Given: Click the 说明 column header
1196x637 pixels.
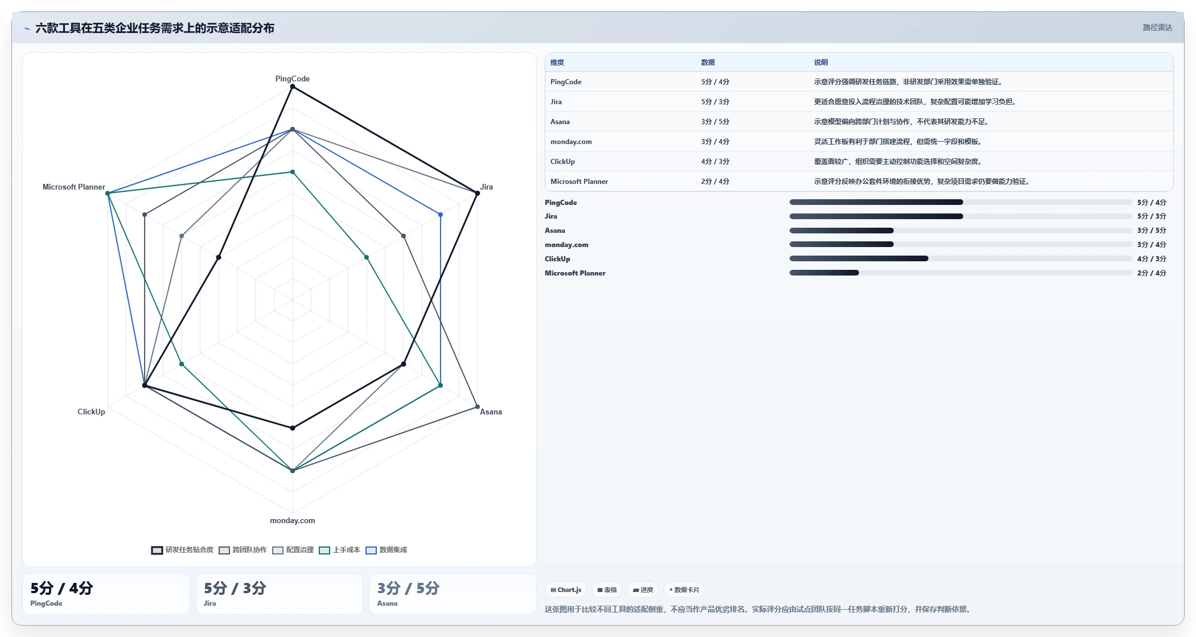Looking at the screenshot, I should (821, 63).
